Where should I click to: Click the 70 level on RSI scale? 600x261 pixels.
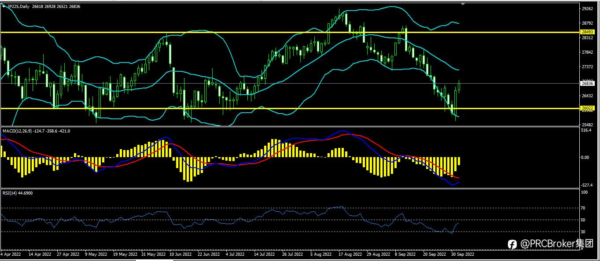point(584,208)
